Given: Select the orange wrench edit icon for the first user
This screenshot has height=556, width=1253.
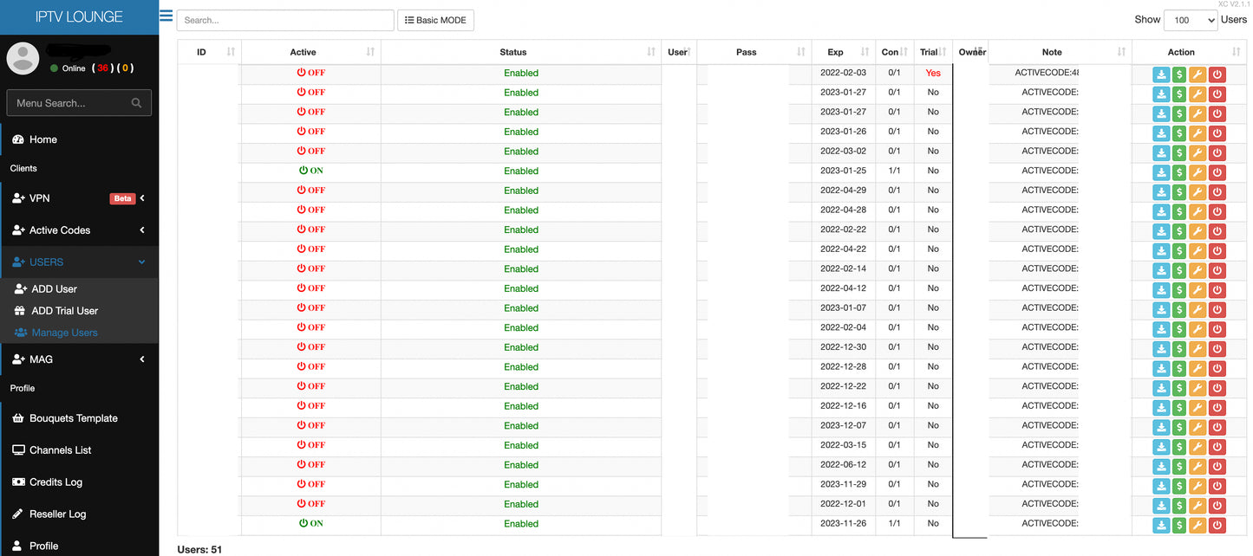Looking at the screenshot, I should pos(1198,74).
